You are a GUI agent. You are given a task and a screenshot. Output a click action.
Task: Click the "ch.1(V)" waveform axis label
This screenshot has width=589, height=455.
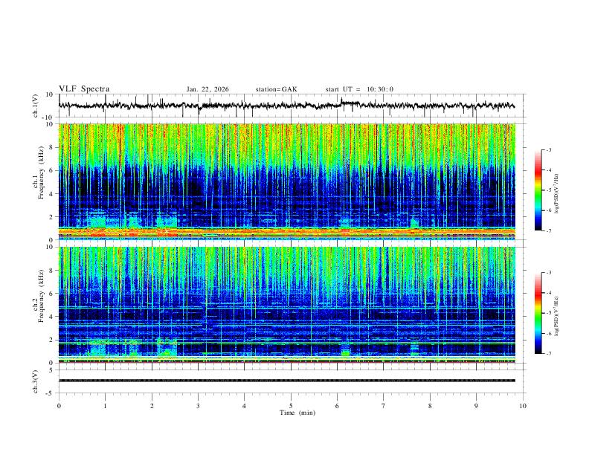point(36,106)
